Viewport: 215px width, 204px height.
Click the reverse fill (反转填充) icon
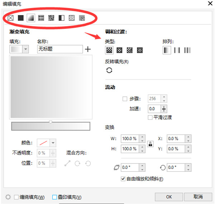[109, 70]
